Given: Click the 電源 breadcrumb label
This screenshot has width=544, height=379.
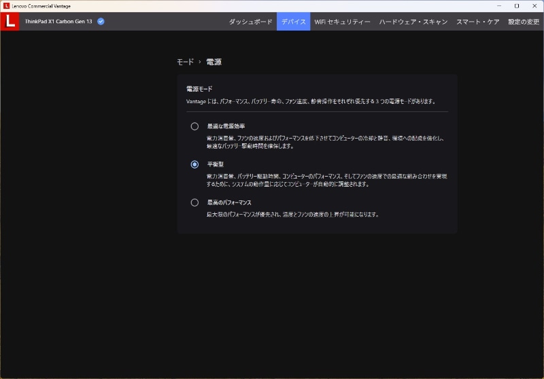Looking at the screenshot, I should (214, 62).
